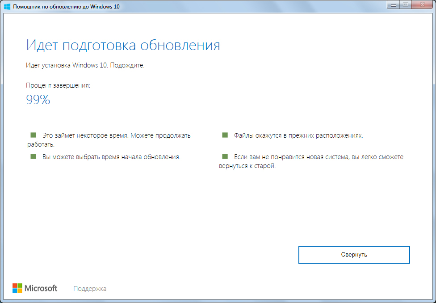Image resolution: width=436 pixels, height=303 pixels.
Task: Minimize the Windows 10 upgrade assistant window
Action: click(x=394, y=4)
